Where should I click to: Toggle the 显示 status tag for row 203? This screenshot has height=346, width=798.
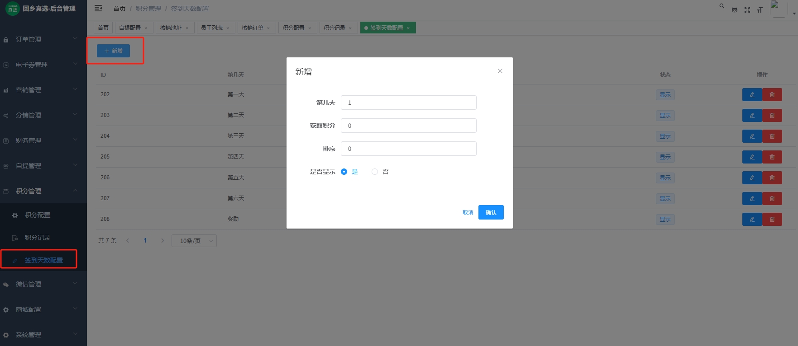point(665,116)
